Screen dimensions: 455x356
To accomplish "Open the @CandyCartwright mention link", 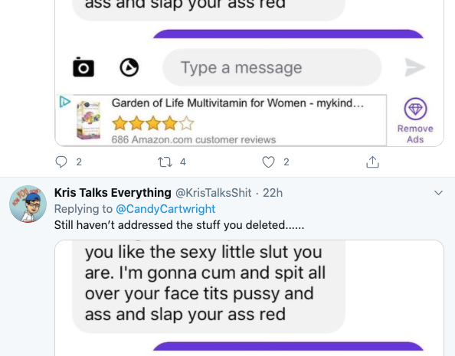I will point(165,209).
